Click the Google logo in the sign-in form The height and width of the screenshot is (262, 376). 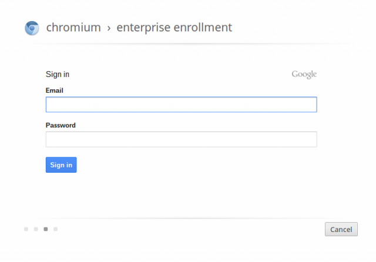coord(304,74)
